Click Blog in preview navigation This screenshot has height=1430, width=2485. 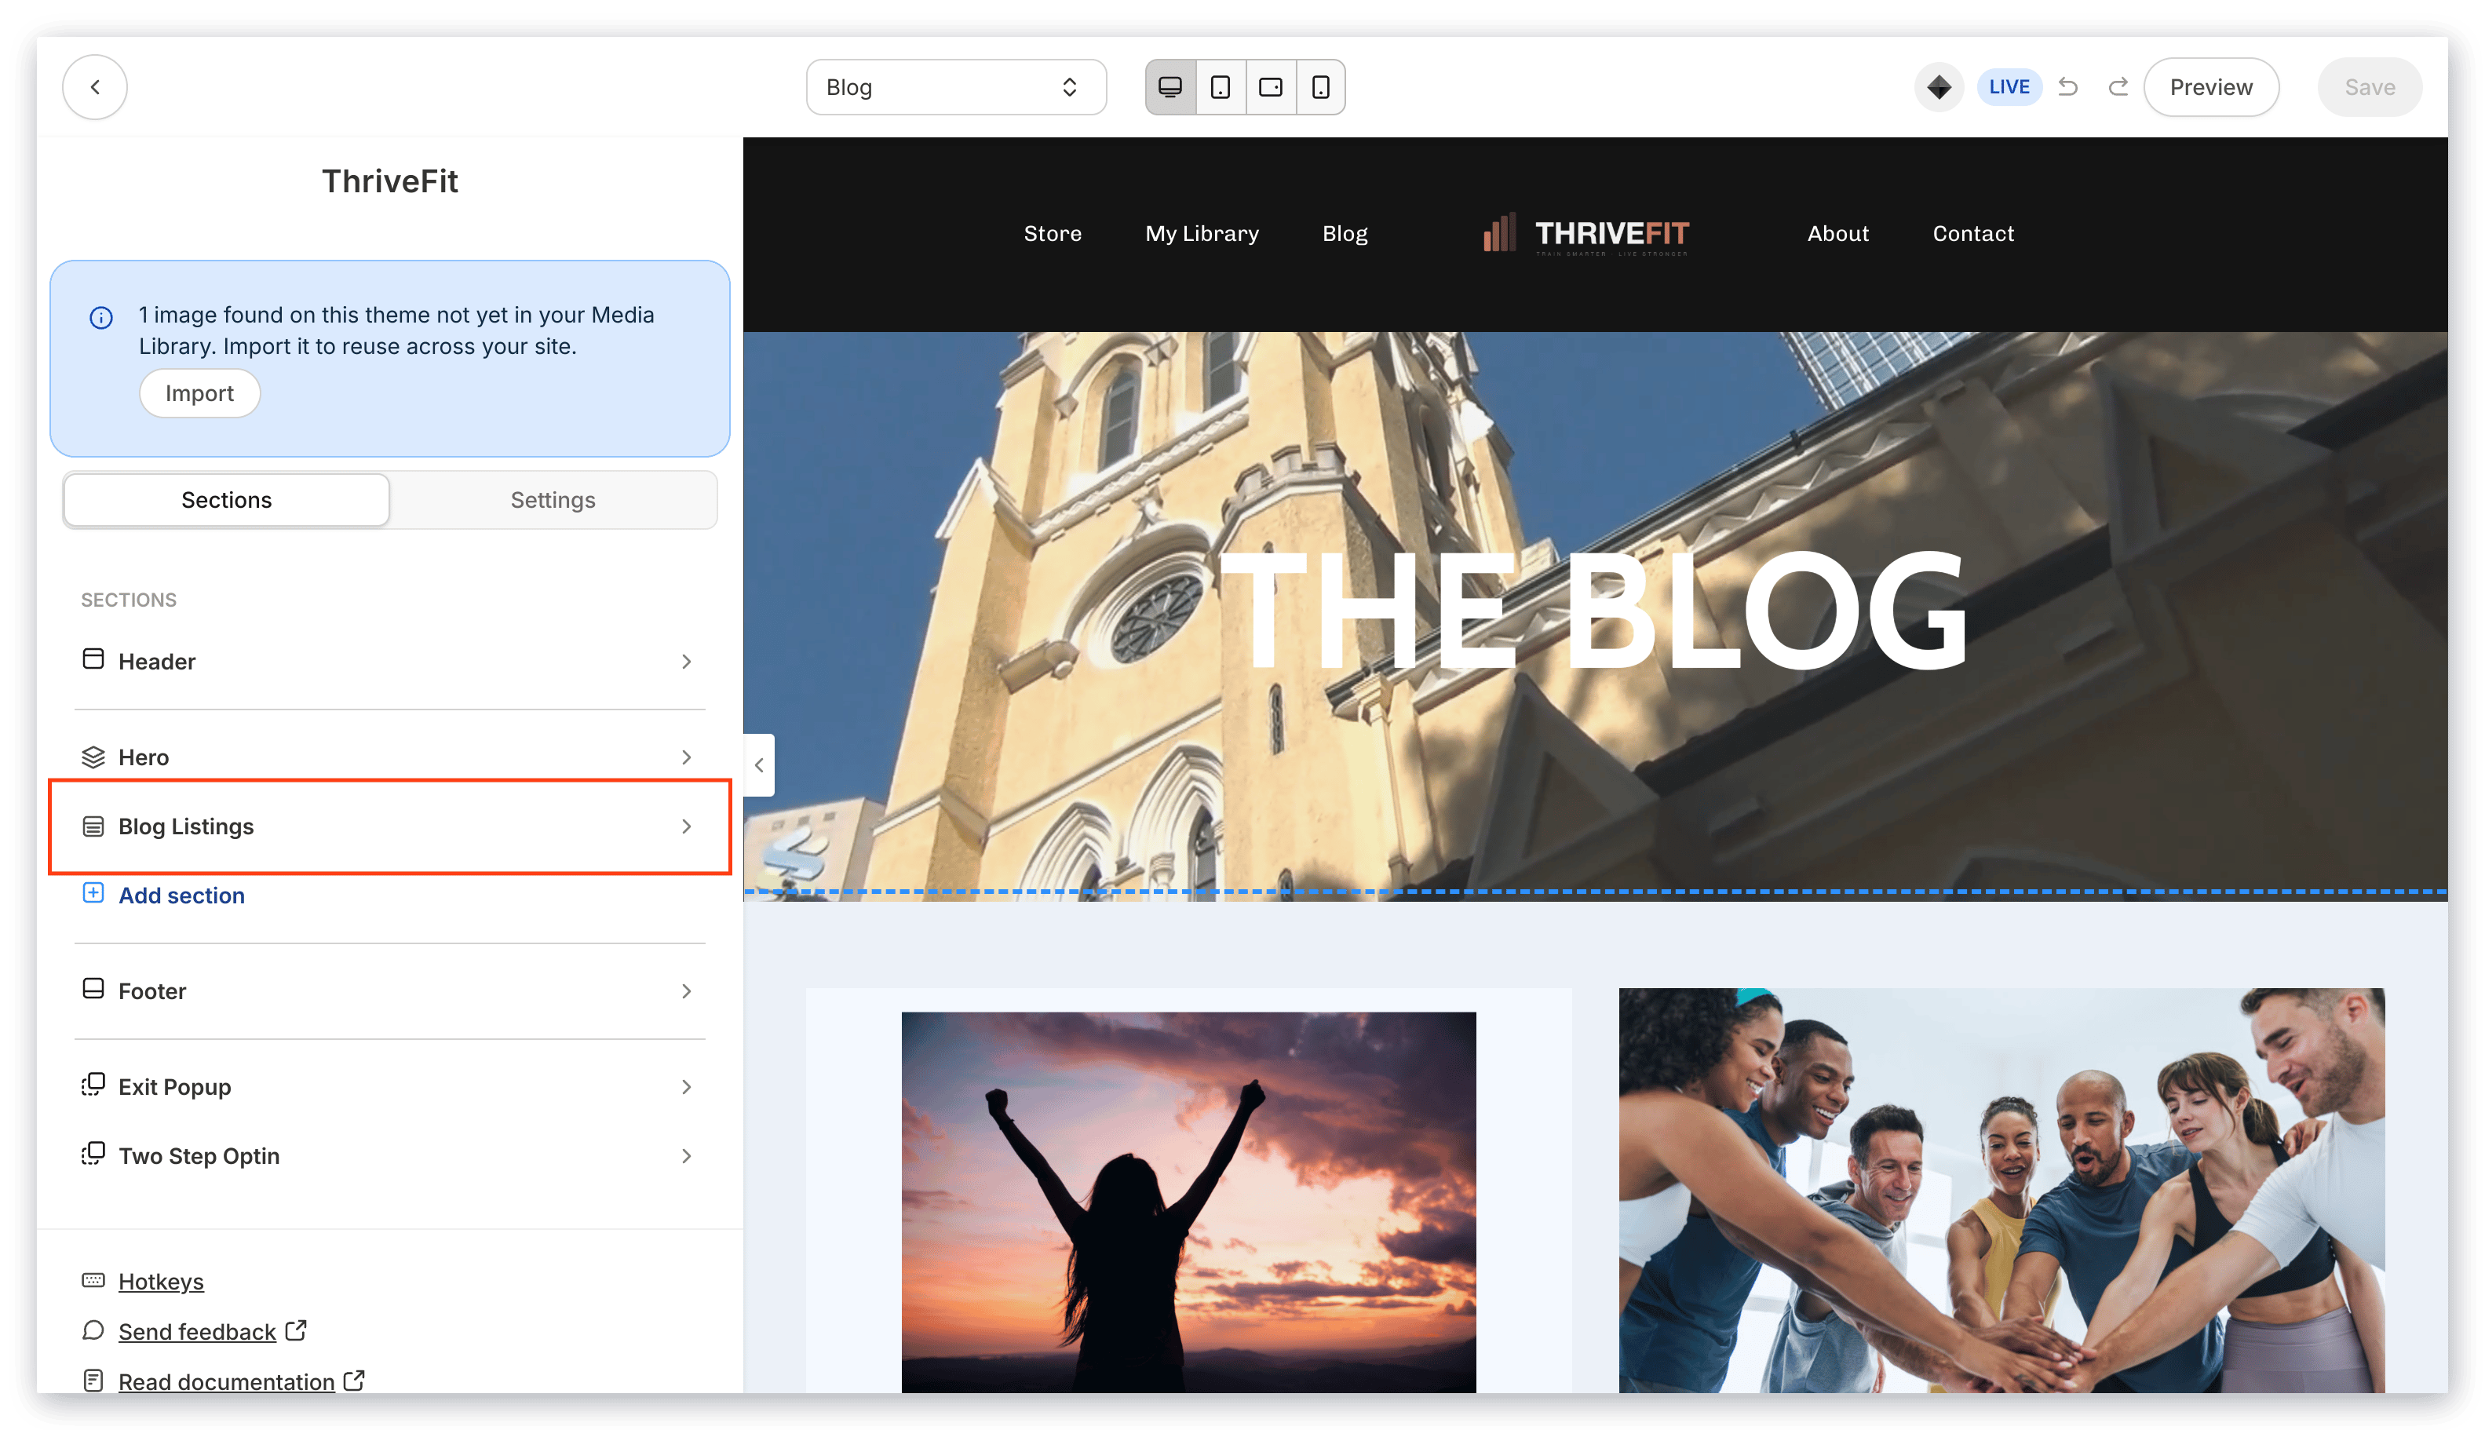pyautogui.click(x=1345, y=234)
